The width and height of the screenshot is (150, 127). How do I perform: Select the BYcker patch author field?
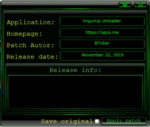coord(102,44)
